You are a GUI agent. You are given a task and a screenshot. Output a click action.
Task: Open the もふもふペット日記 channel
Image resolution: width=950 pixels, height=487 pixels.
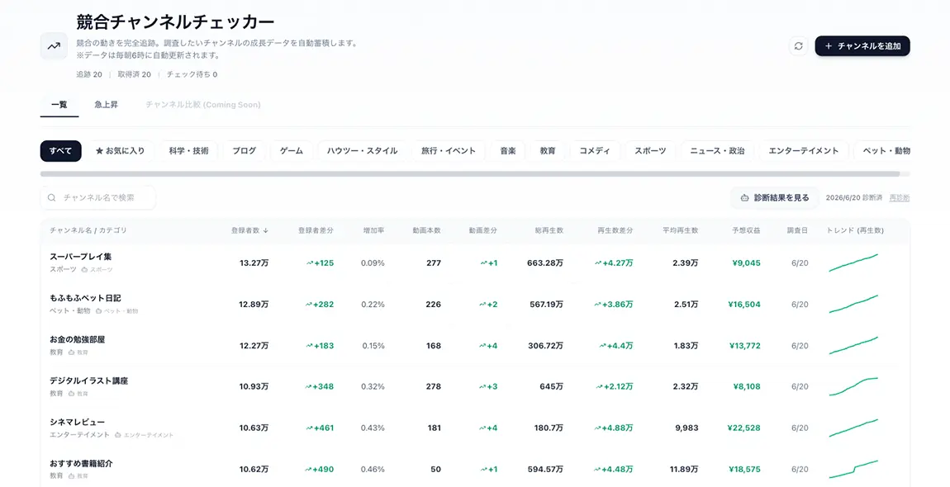(x=85, y=298)
